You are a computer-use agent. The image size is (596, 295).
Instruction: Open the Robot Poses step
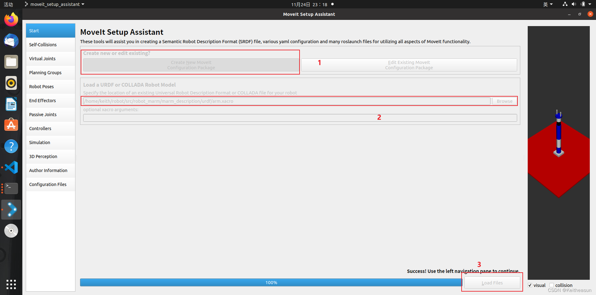[x=51, y=87]
